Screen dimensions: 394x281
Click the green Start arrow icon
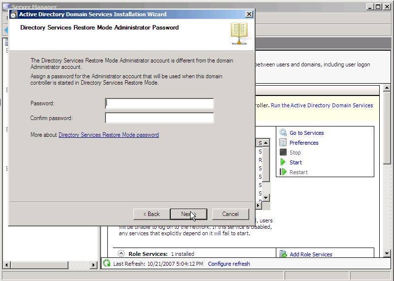283,162
